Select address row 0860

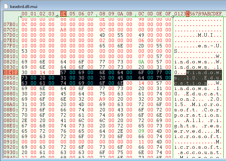11,83
